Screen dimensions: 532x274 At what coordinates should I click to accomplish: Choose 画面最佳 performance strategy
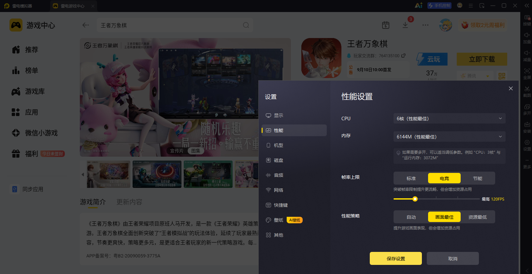tap(444, 217)
